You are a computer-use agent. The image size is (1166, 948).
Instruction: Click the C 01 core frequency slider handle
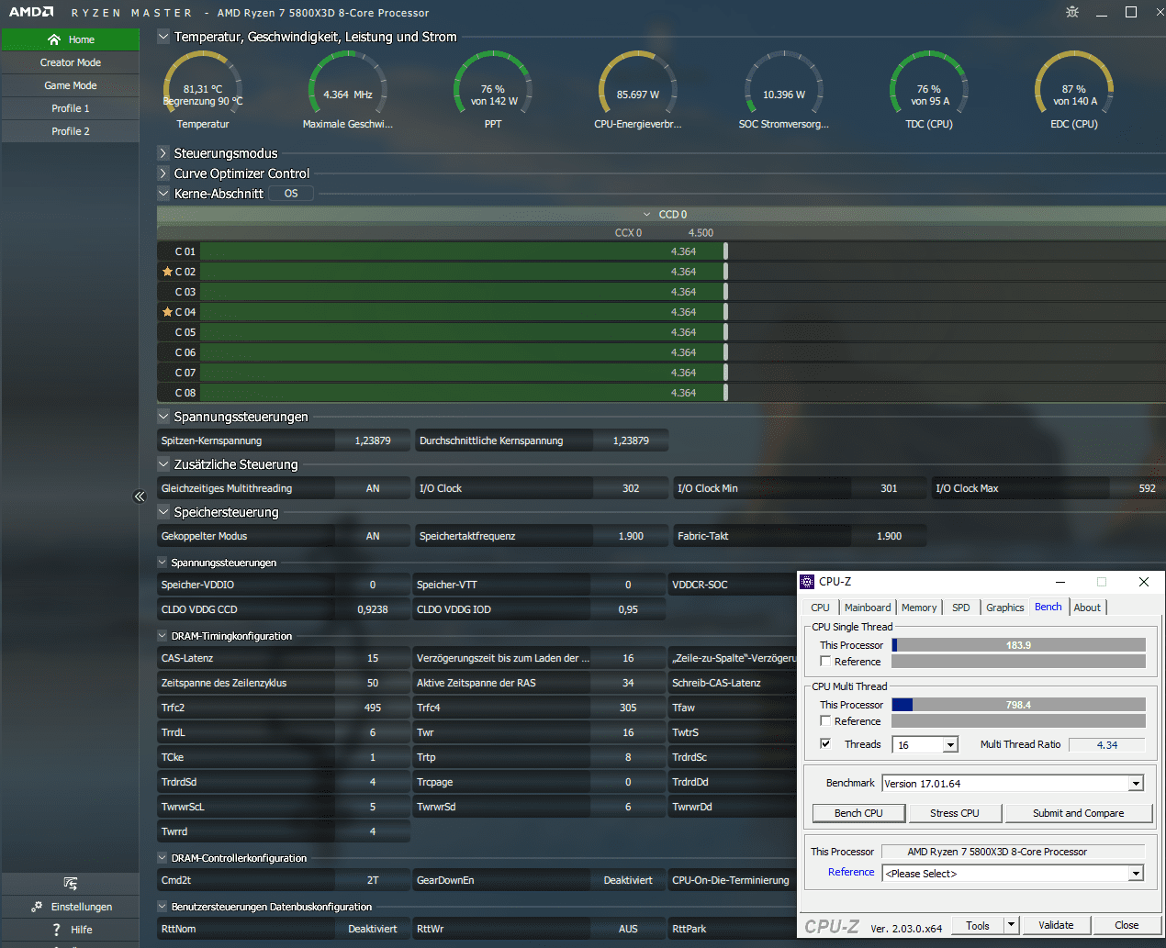[x=725, y=251]
